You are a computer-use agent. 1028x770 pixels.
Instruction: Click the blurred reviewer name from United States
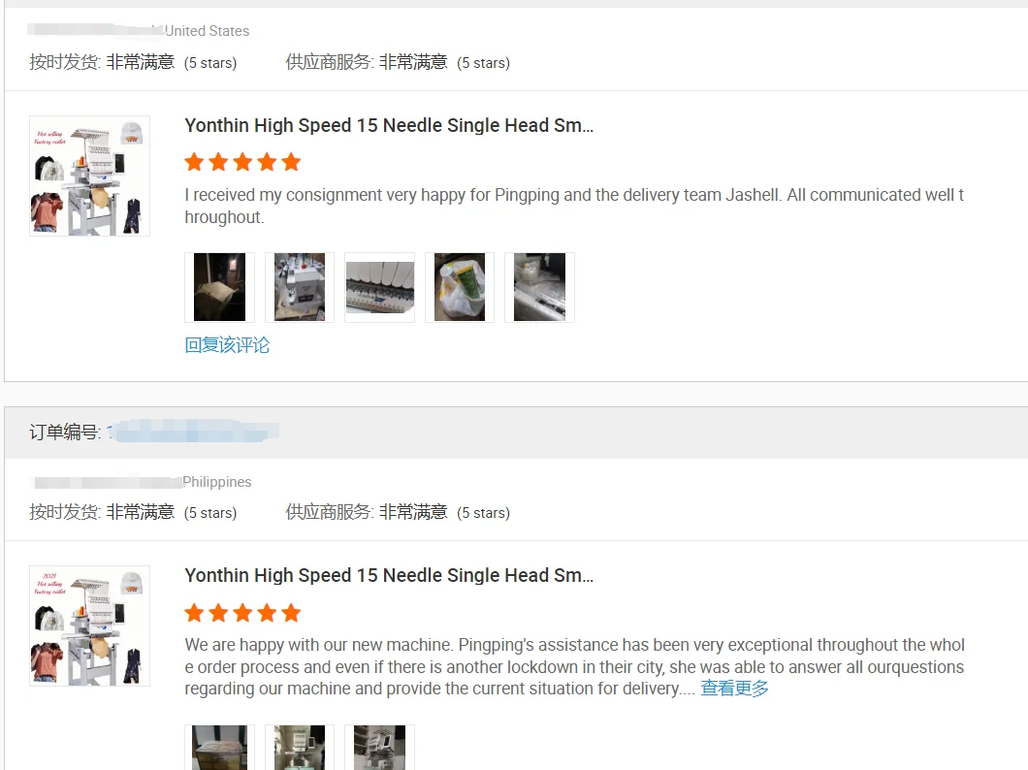pos(96,30)
